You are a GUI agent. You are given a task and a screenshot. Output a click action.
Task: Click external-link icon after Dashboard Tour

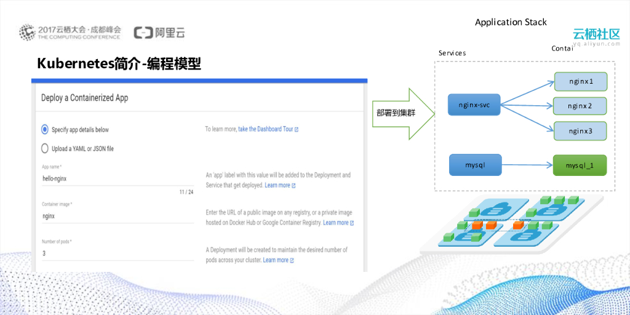(x=297, y=130)
